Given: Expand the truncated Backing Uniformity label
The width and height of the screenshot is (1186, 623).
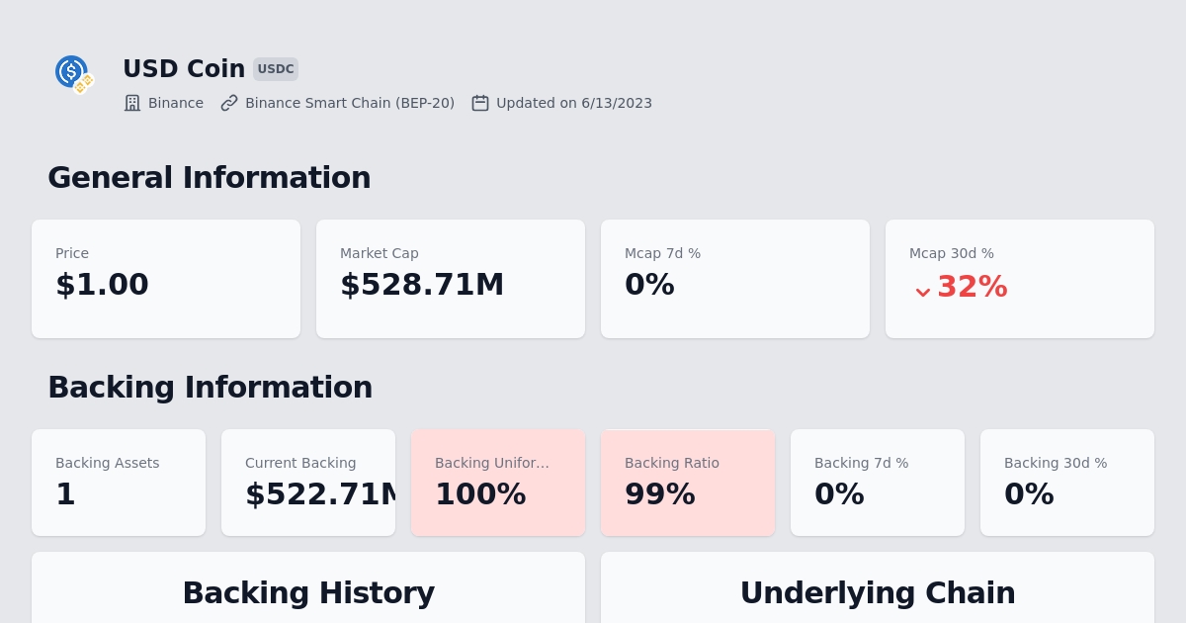Looking at the screenshot, I should 492,463.
